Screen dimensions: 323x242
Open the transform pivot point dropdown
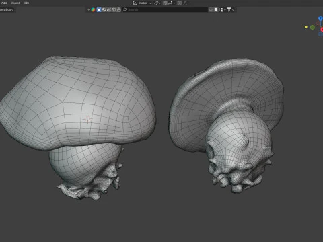point(157,3)
